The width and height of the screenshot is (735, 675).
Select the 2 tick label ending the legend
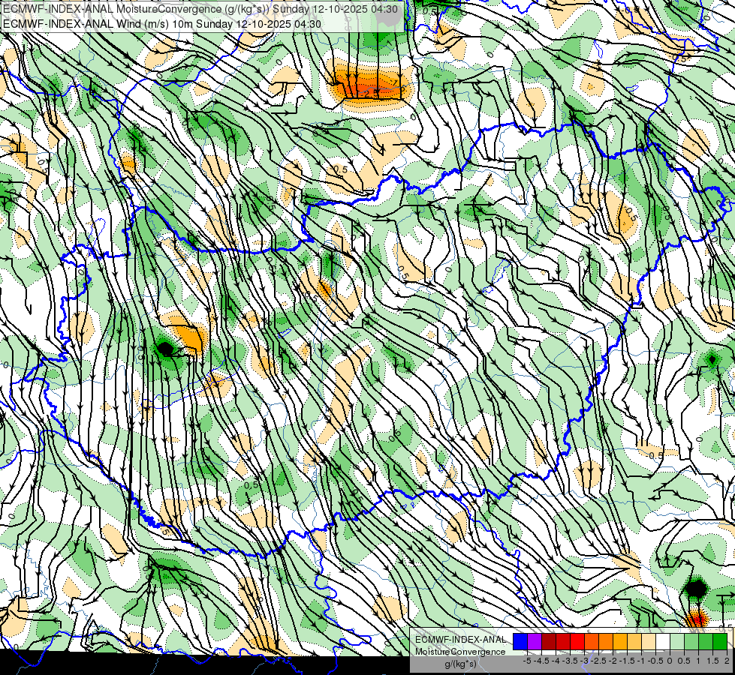[727, 661]
